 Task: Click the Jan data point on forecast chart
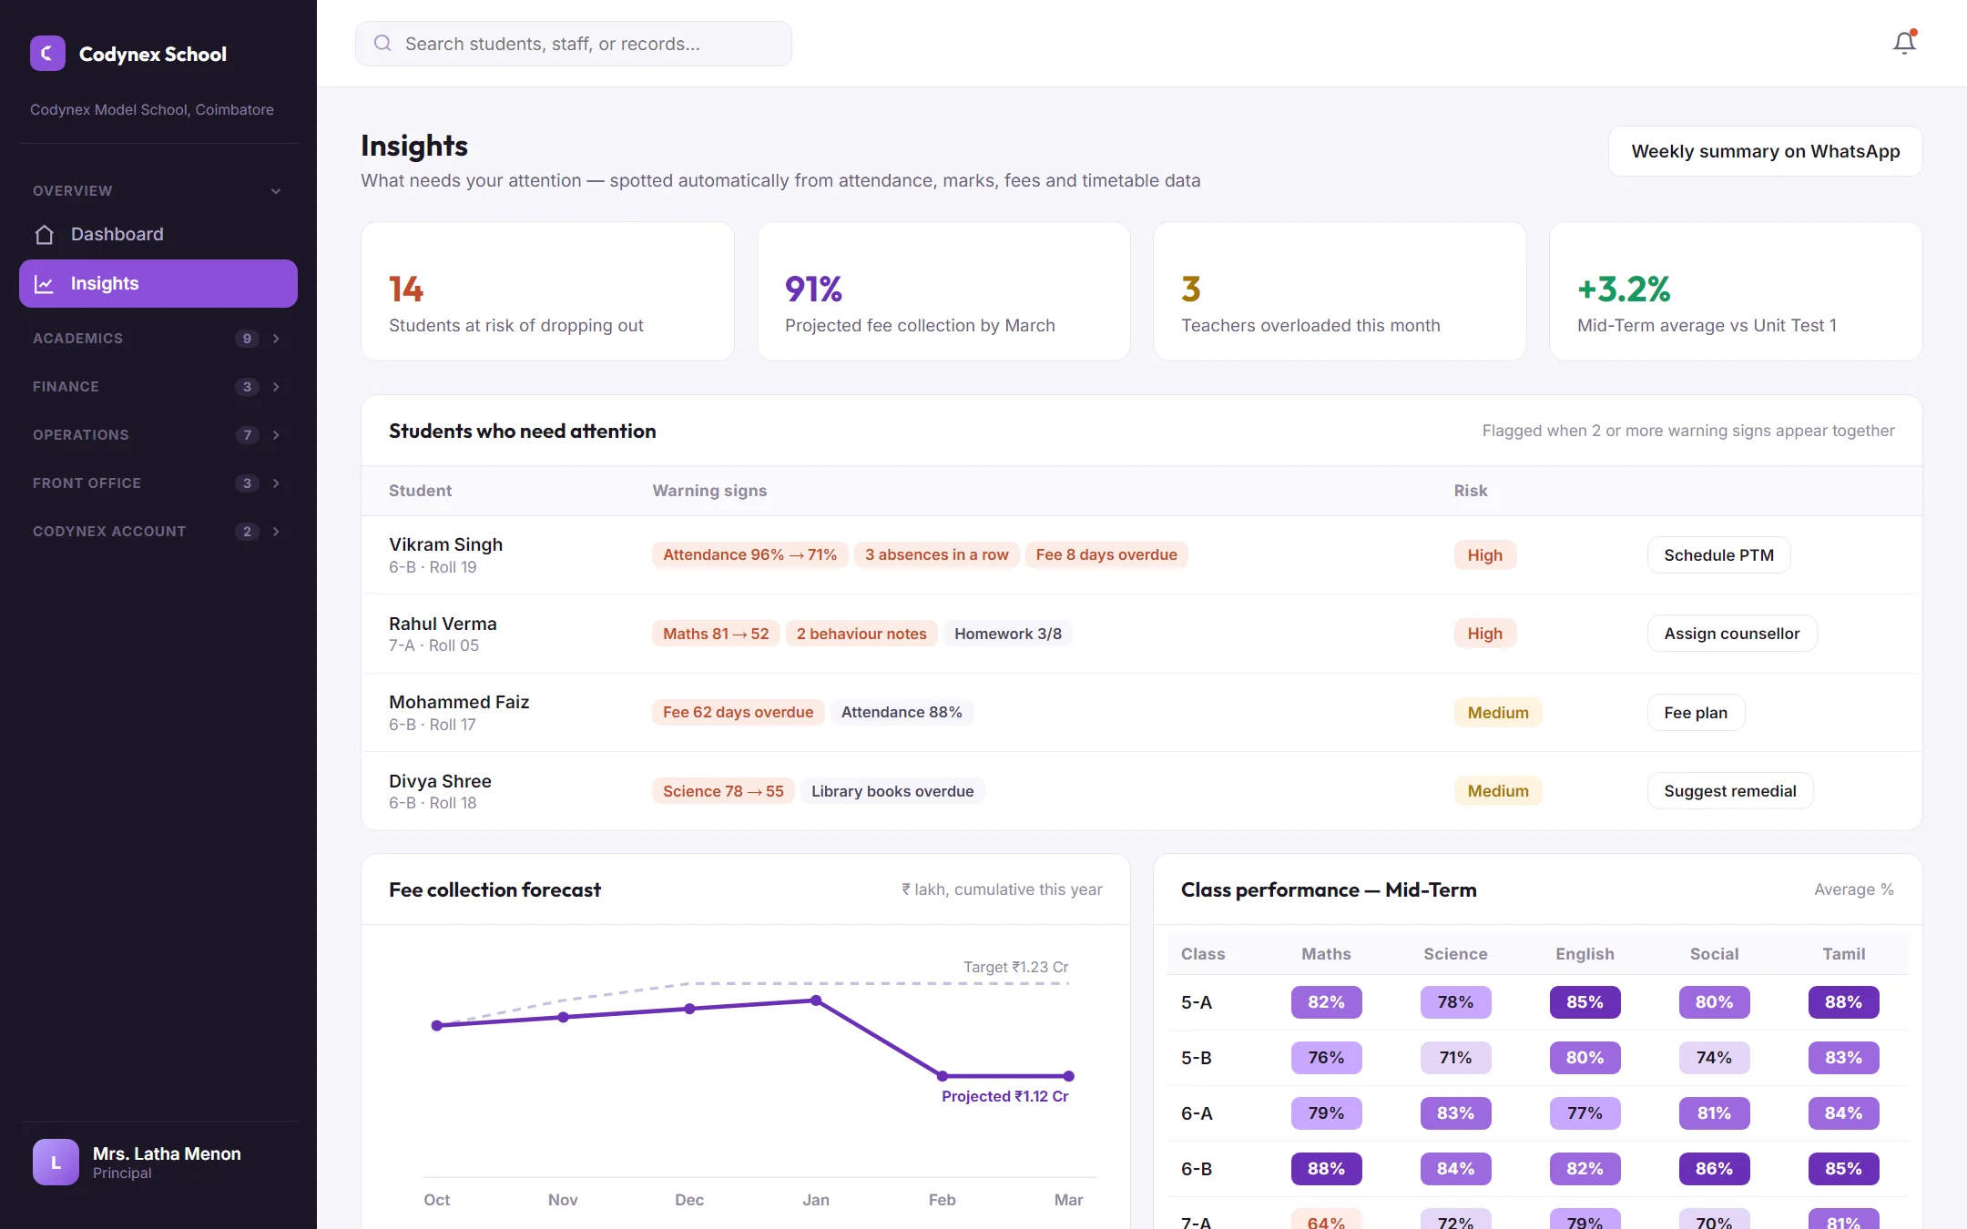(x=816, y=1000)
